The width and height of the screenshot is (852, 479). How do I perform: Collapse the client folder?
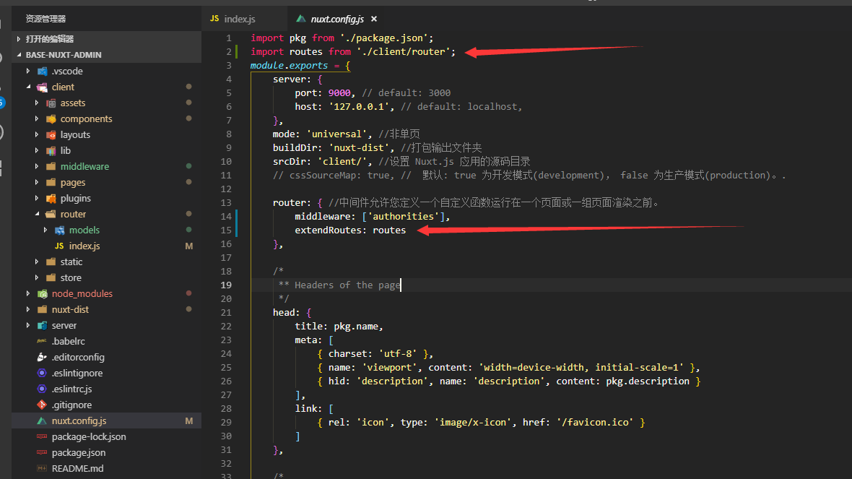[27, 87]
